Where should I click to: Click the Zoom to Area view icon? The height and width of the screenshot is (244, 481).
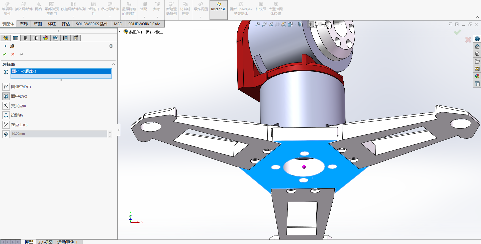(264, 24)
